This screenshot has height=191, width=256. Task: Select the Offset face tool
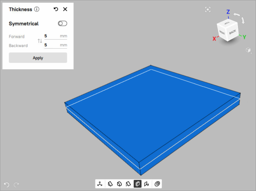coord(146,184)
